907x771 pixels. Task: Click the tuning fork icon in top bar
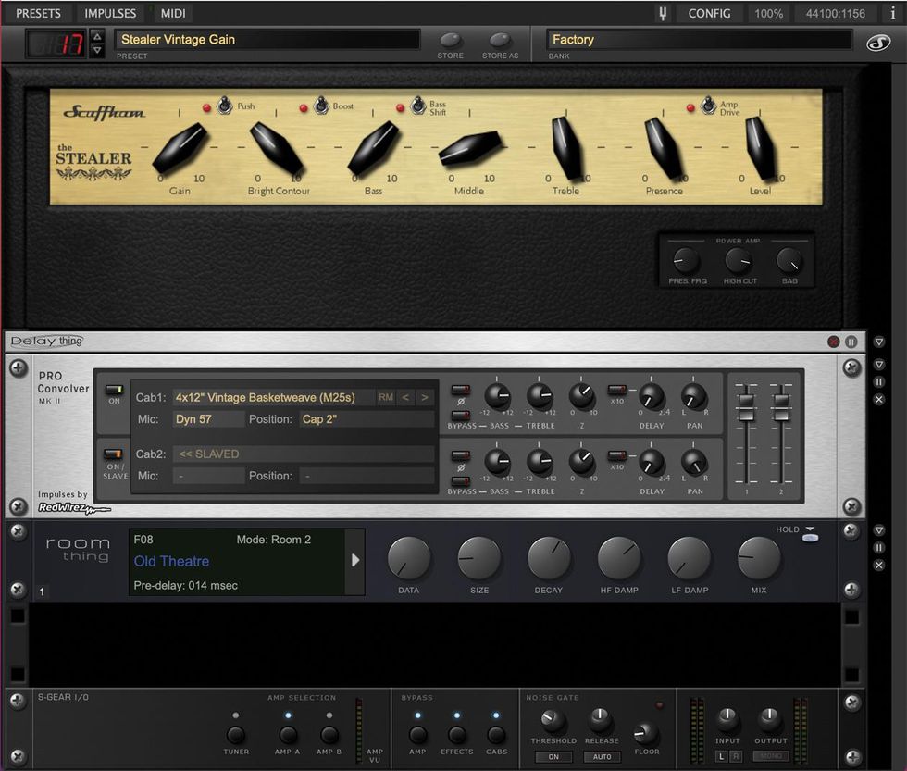tap(663, 13)
